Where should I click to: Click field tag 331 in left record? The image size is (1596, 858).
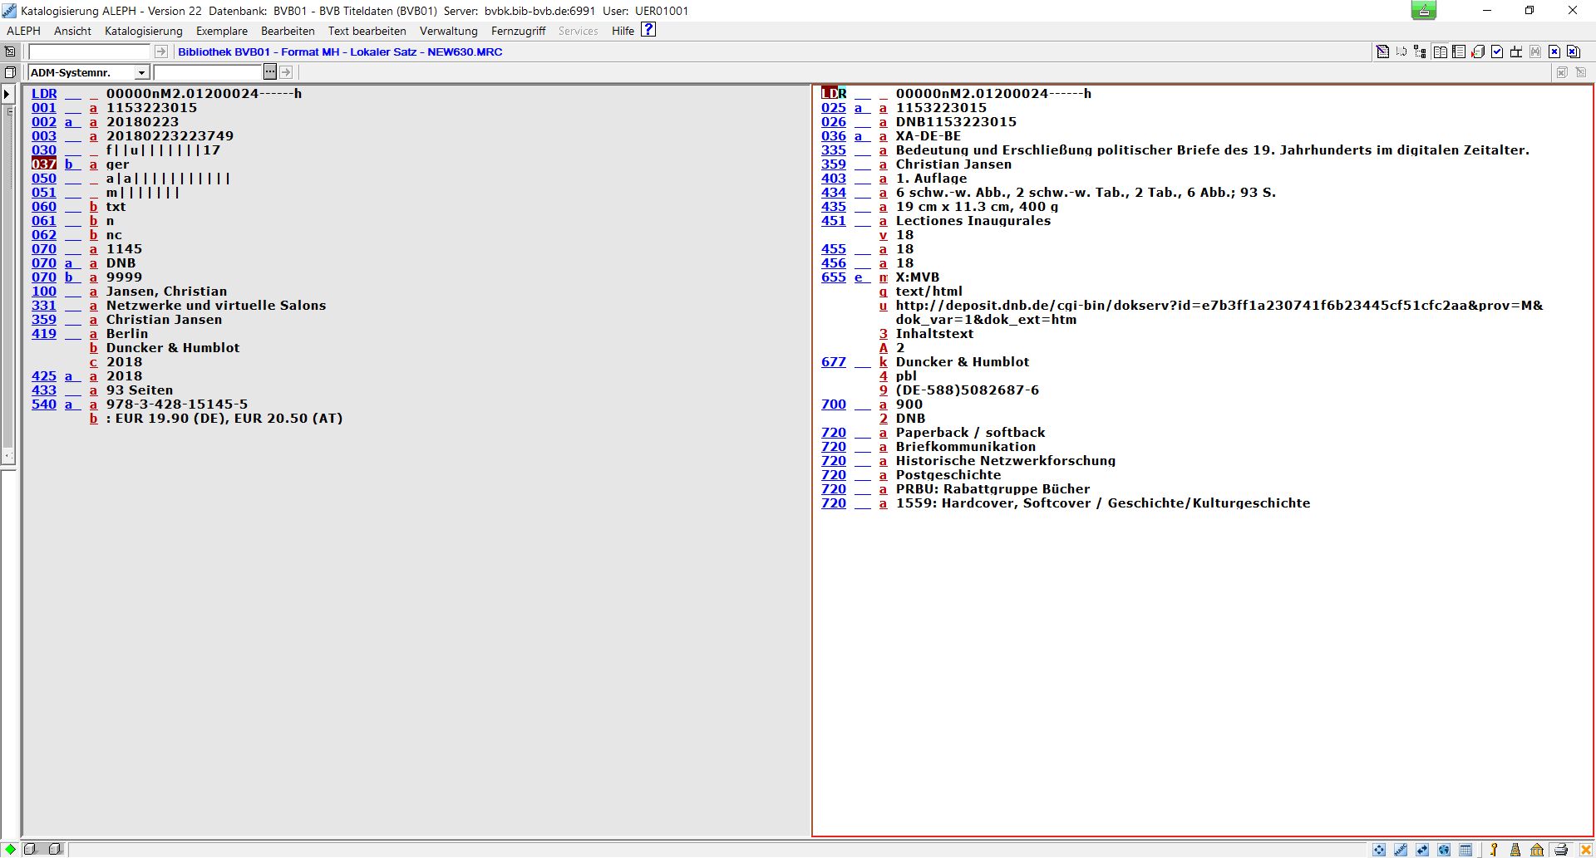point(44,306)
